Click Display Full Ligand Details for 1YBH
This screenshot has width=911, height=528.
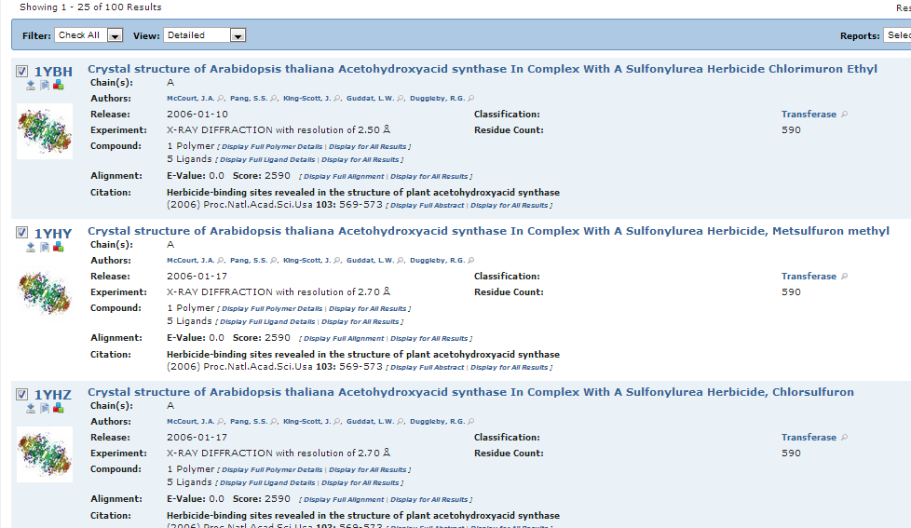tap(267, 160)
